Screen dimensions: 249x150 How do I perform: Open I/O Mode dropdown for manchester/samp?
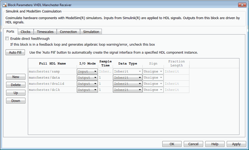(x=87, y=71)
